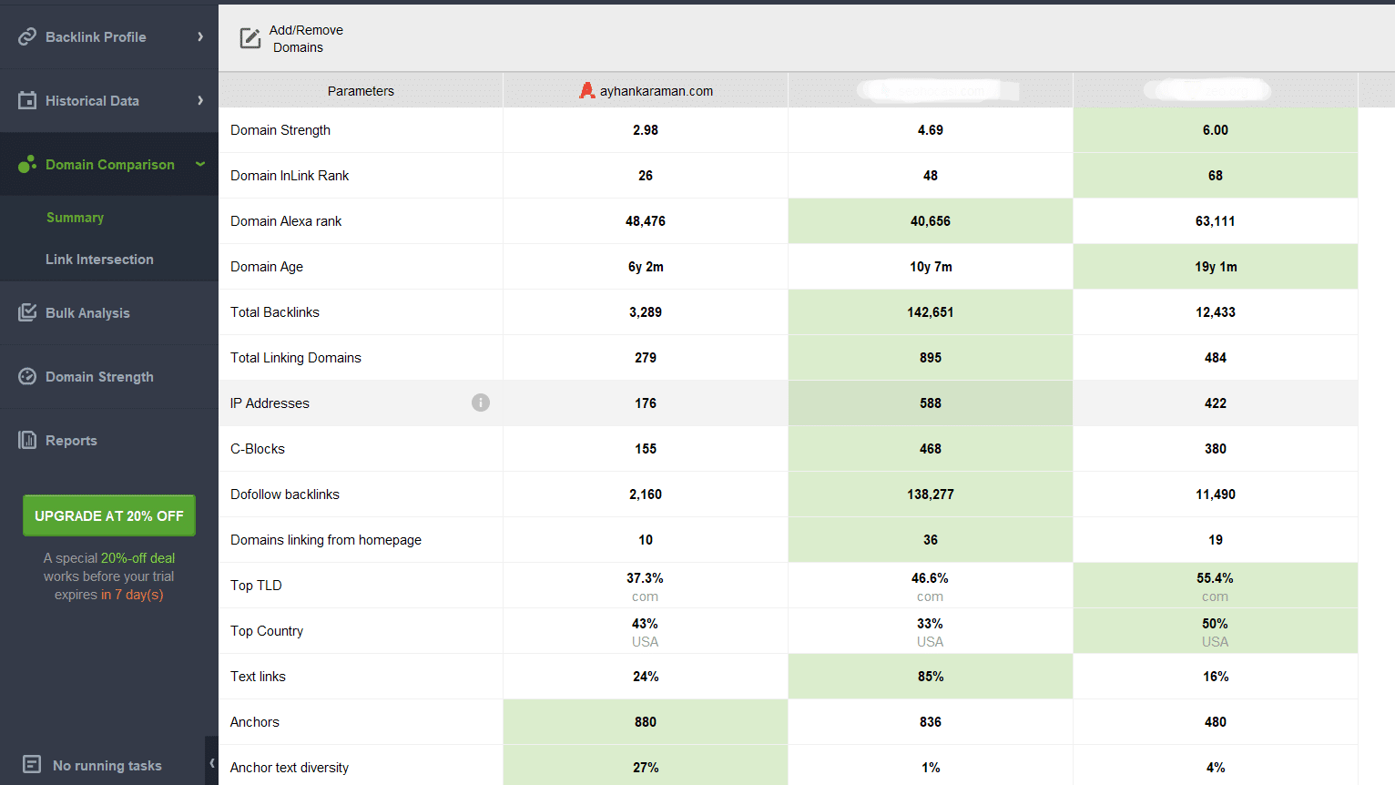The width and height of the screenshot is (1395, 785).
Task: Click the No running tasks list icon
Action: pyautogui.click(x=32, y=764)
